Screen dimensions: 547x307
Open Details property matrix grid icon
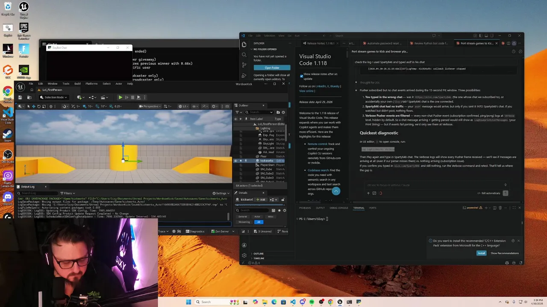(x=273, y=210)
